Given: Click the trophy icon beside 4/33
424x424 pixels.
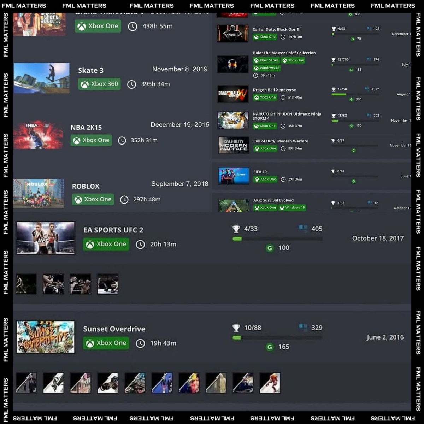Looking at the screenshot, I should tap(236, 229).
